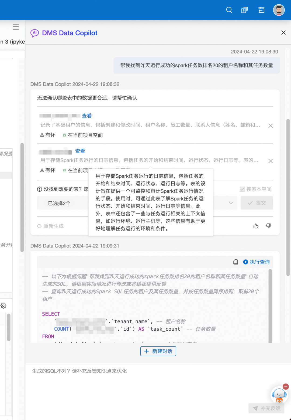Copy the generated SQL code
The height and width of the screenshot is (420, 291).
pyautogui.click(x=235, y=262)
